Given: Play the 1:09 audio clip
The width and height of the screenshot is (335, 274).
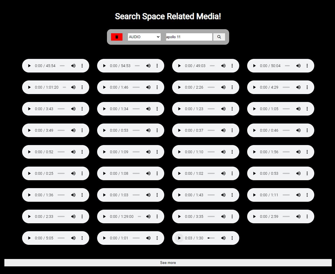Looking at the screenshot, I should (104, 152).
